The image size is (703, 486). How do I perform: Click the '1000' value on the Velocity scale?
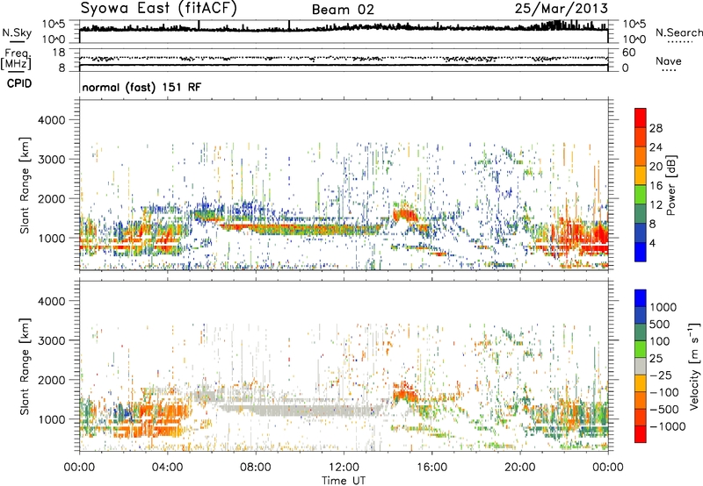(663, 307)
